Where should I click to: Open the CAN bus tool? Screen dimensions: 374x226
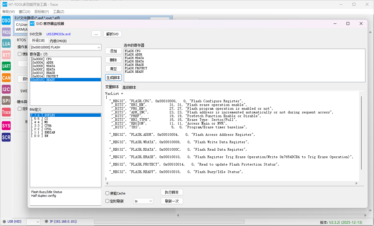6,78
